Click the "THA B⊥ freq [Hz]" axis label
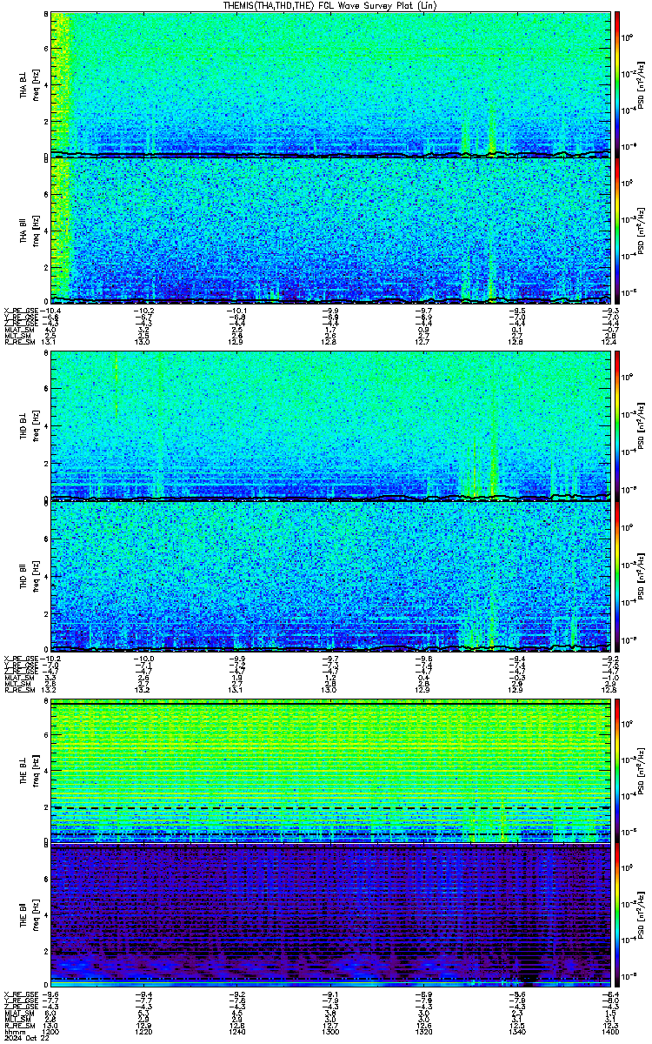The image size is (652, 1044). pyautogui.click(x=30, y=85)
